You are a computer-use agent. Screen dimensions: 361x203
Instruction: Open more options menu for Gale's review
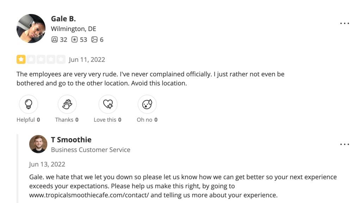point(344,23)
